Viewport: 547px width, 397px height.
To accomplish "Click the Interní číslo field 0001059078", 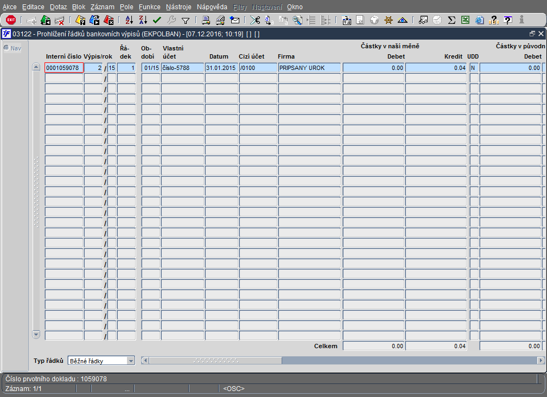I will 64,68.
